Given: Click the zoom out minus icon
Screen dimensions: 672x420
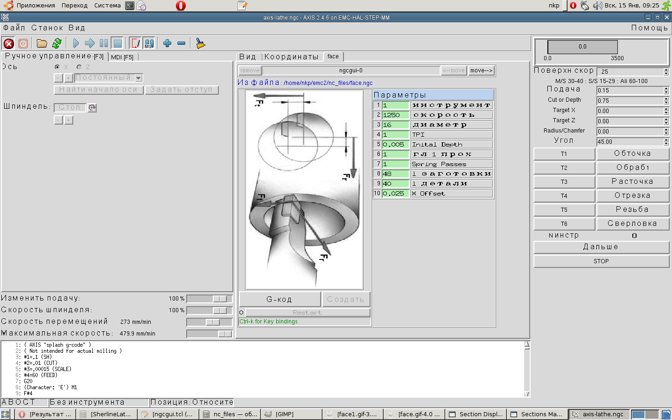Looking at the screenshot, I should coord(182,43).
